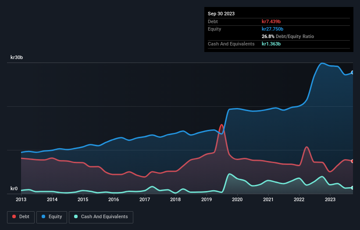
Task: Select the 2021 x-axis label
Action: pos(268,199)
